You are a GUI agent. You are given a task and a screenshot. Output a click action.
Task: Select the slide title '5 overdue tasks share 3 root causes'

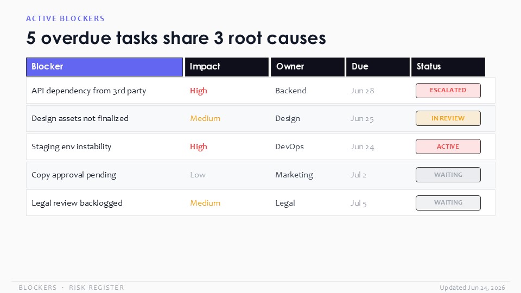[x=176, y=38]
